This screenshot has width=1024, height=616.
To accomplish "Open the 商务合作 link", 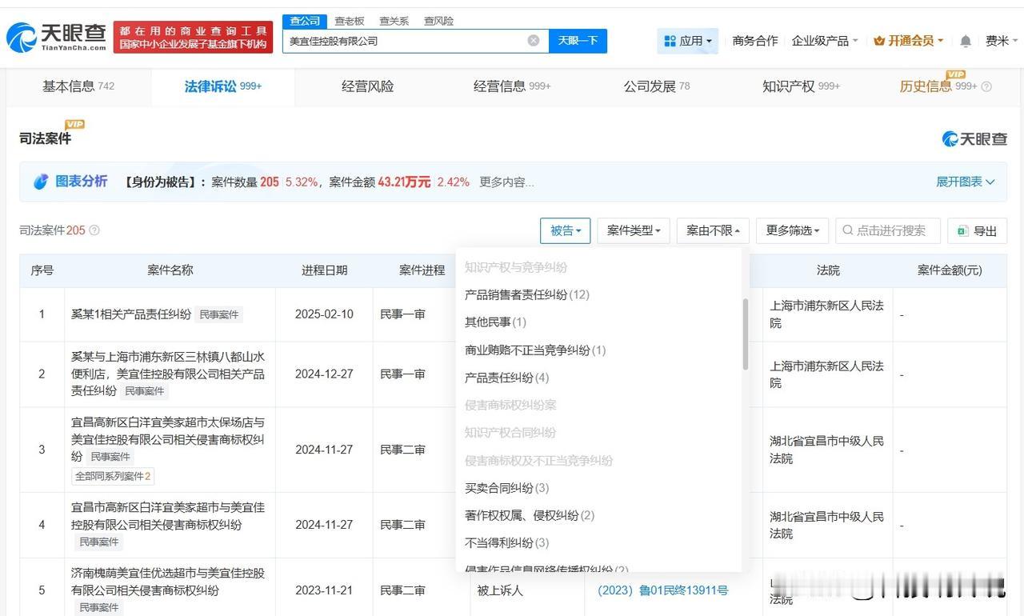I will 755,41.
